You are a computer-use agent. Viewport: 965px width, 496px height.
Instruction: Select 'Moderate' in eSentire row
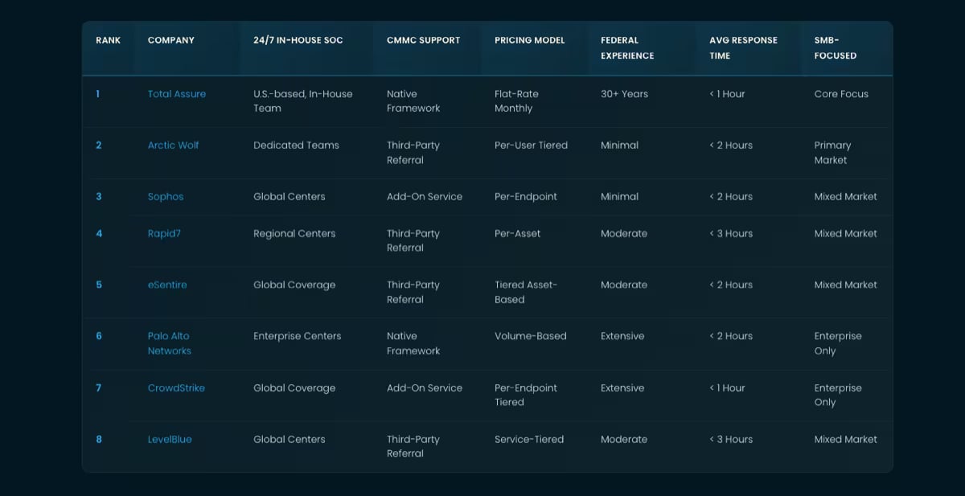[624, 285]
